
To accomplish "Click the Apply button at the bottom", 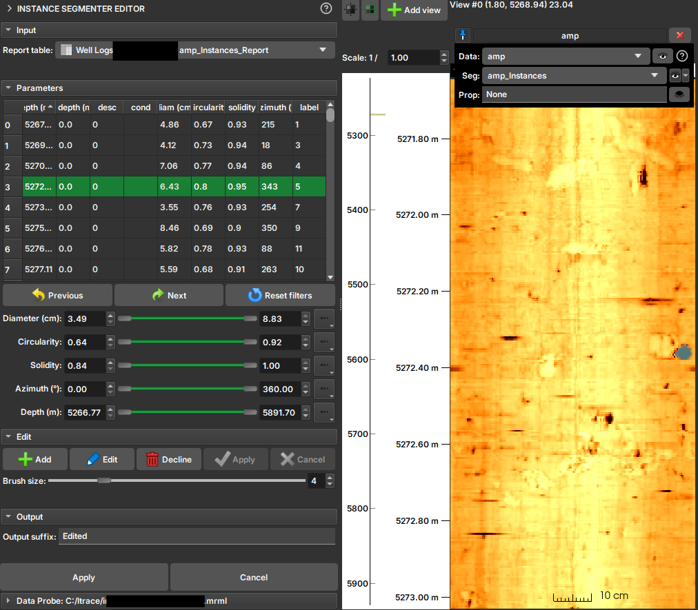I will (x=83, y=577).
